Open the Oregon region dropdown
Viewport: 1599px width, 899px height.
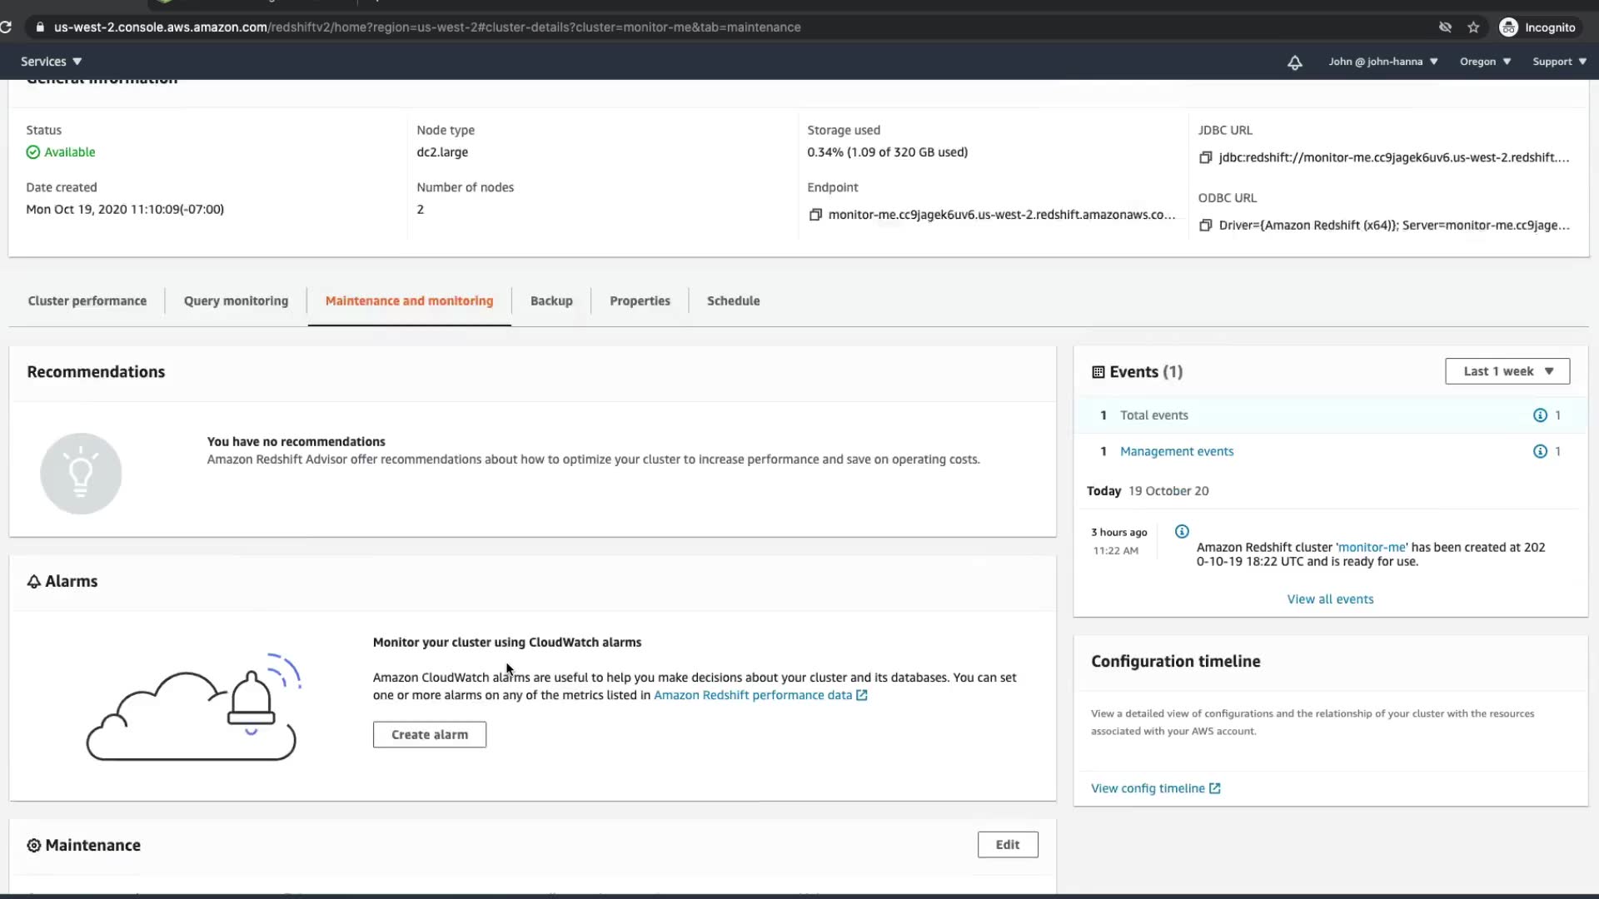tap(1485, 62)
